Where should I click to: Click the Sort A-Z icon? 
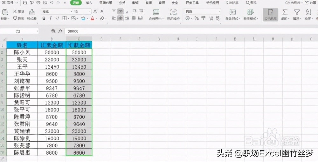pos(308,12)
